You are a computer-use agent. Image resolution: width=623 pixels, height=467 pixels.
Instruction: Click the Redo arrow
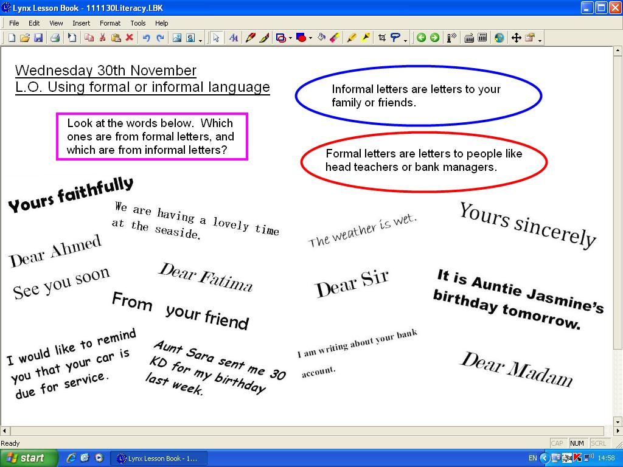pyautogui.click(x=159, y=37)
